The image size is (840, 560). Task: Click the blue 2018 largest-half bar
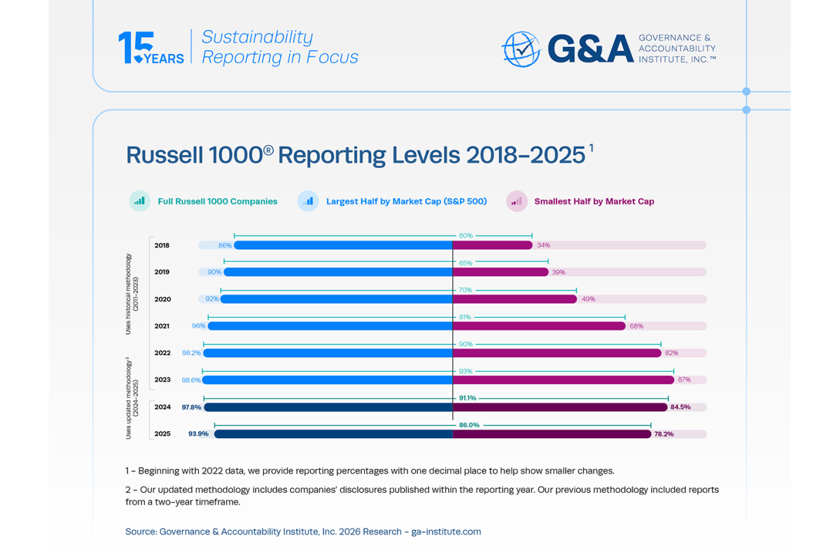tap(343, 246)
